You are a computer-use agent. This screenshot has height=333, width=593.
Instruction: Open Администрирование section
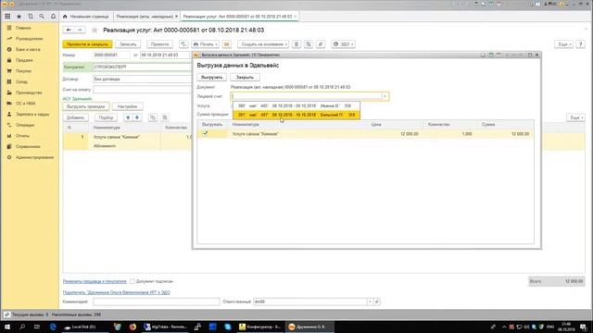[x=34, y=157]
